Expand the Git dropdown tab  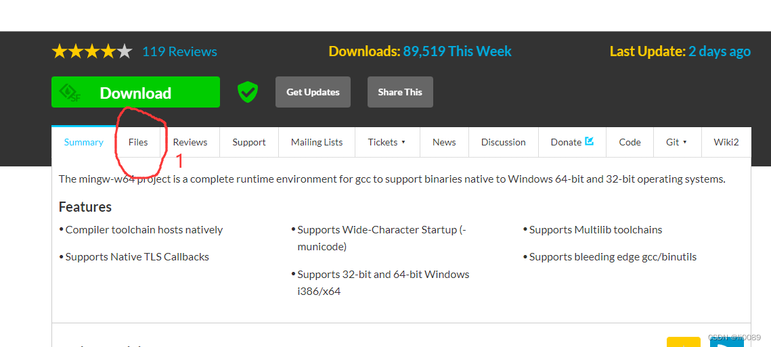pos(677,142)
